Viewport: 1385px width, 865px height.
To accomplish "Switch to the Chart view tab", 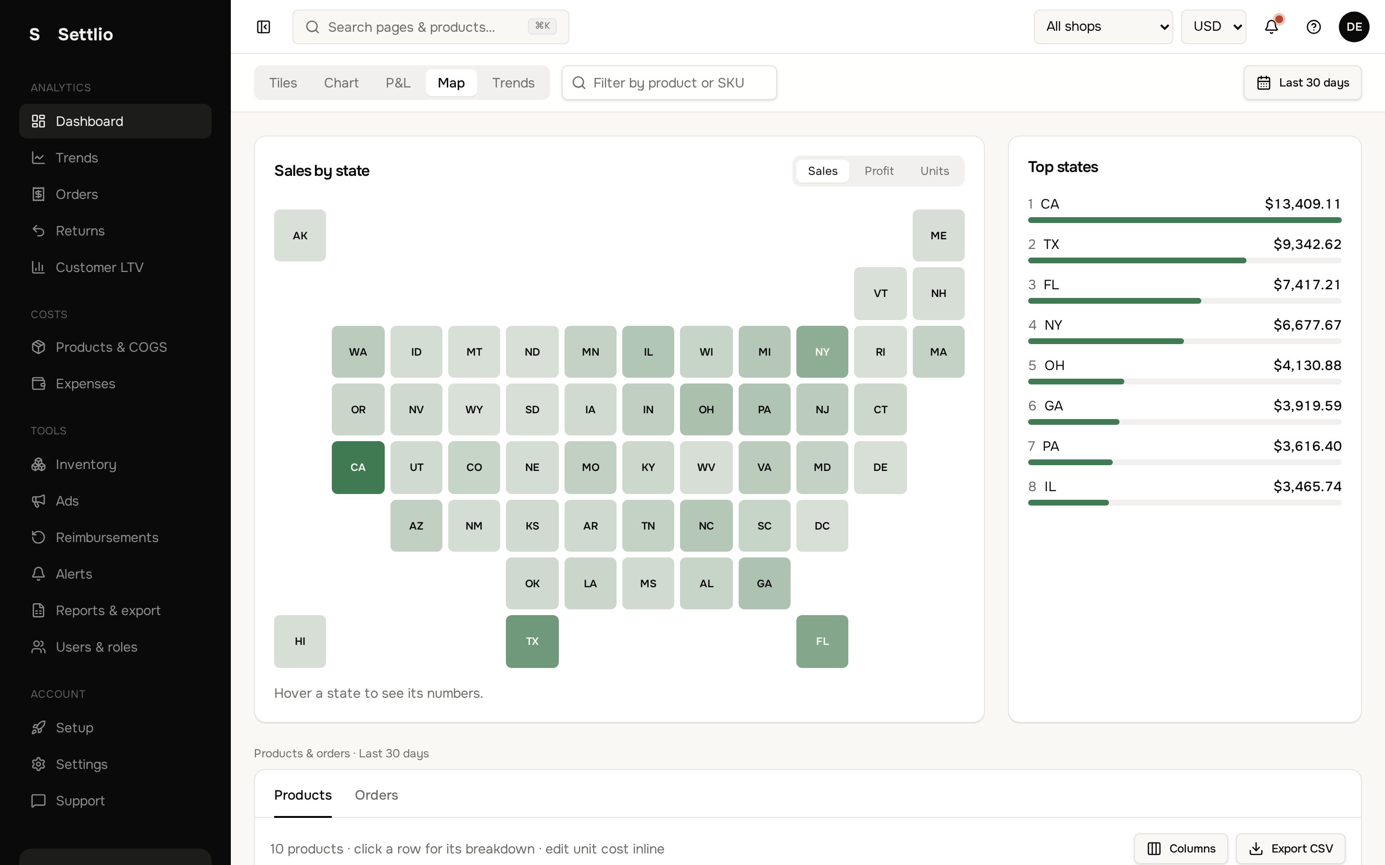I will tap(341, 83).
